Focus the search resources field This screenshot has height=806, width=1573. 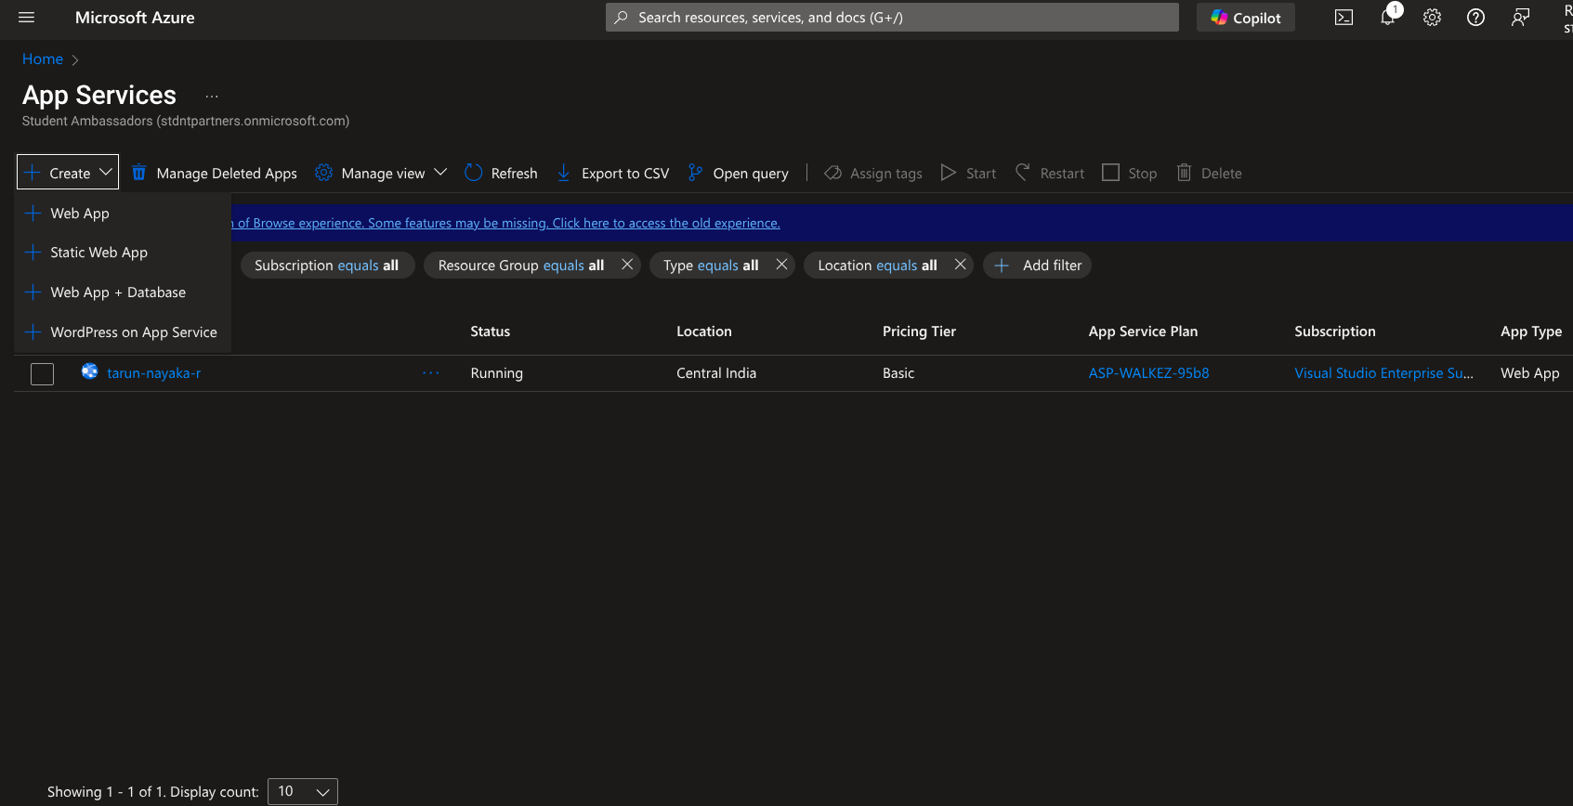pos(892,18)
